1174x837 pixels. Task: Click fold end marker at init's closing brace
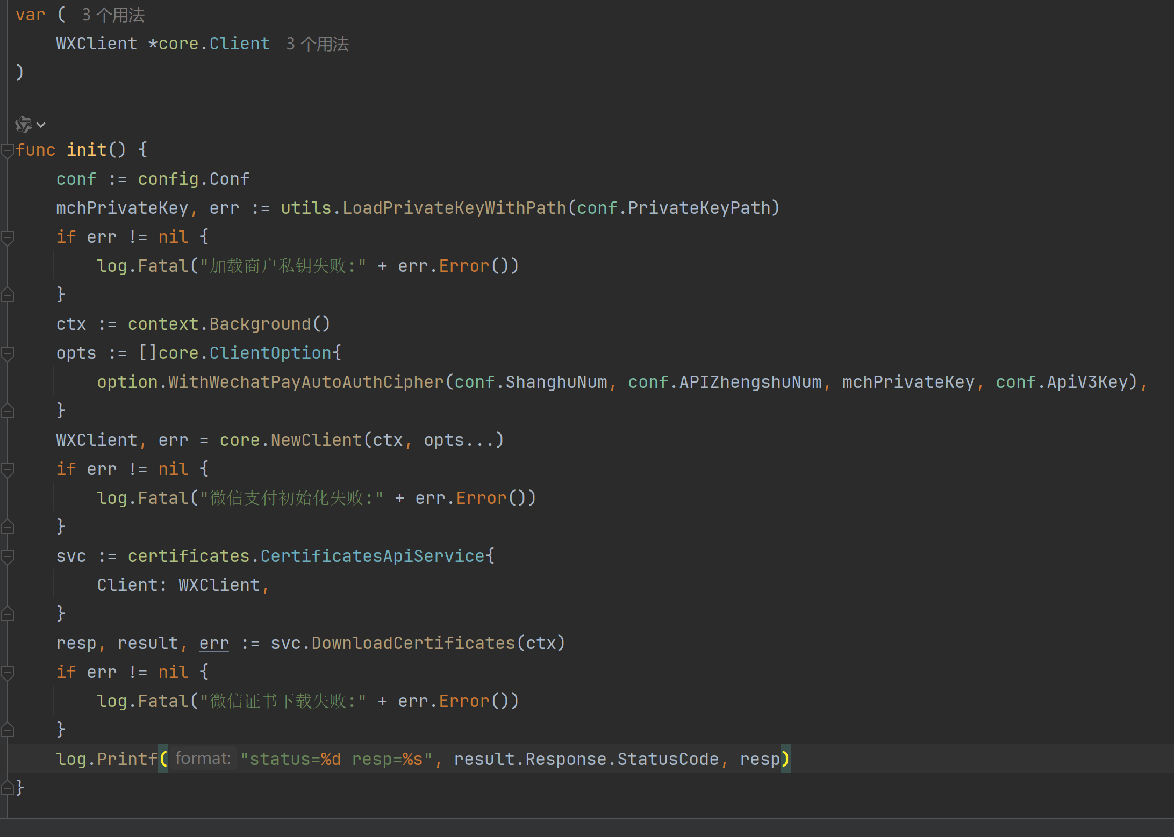[7, 788]
